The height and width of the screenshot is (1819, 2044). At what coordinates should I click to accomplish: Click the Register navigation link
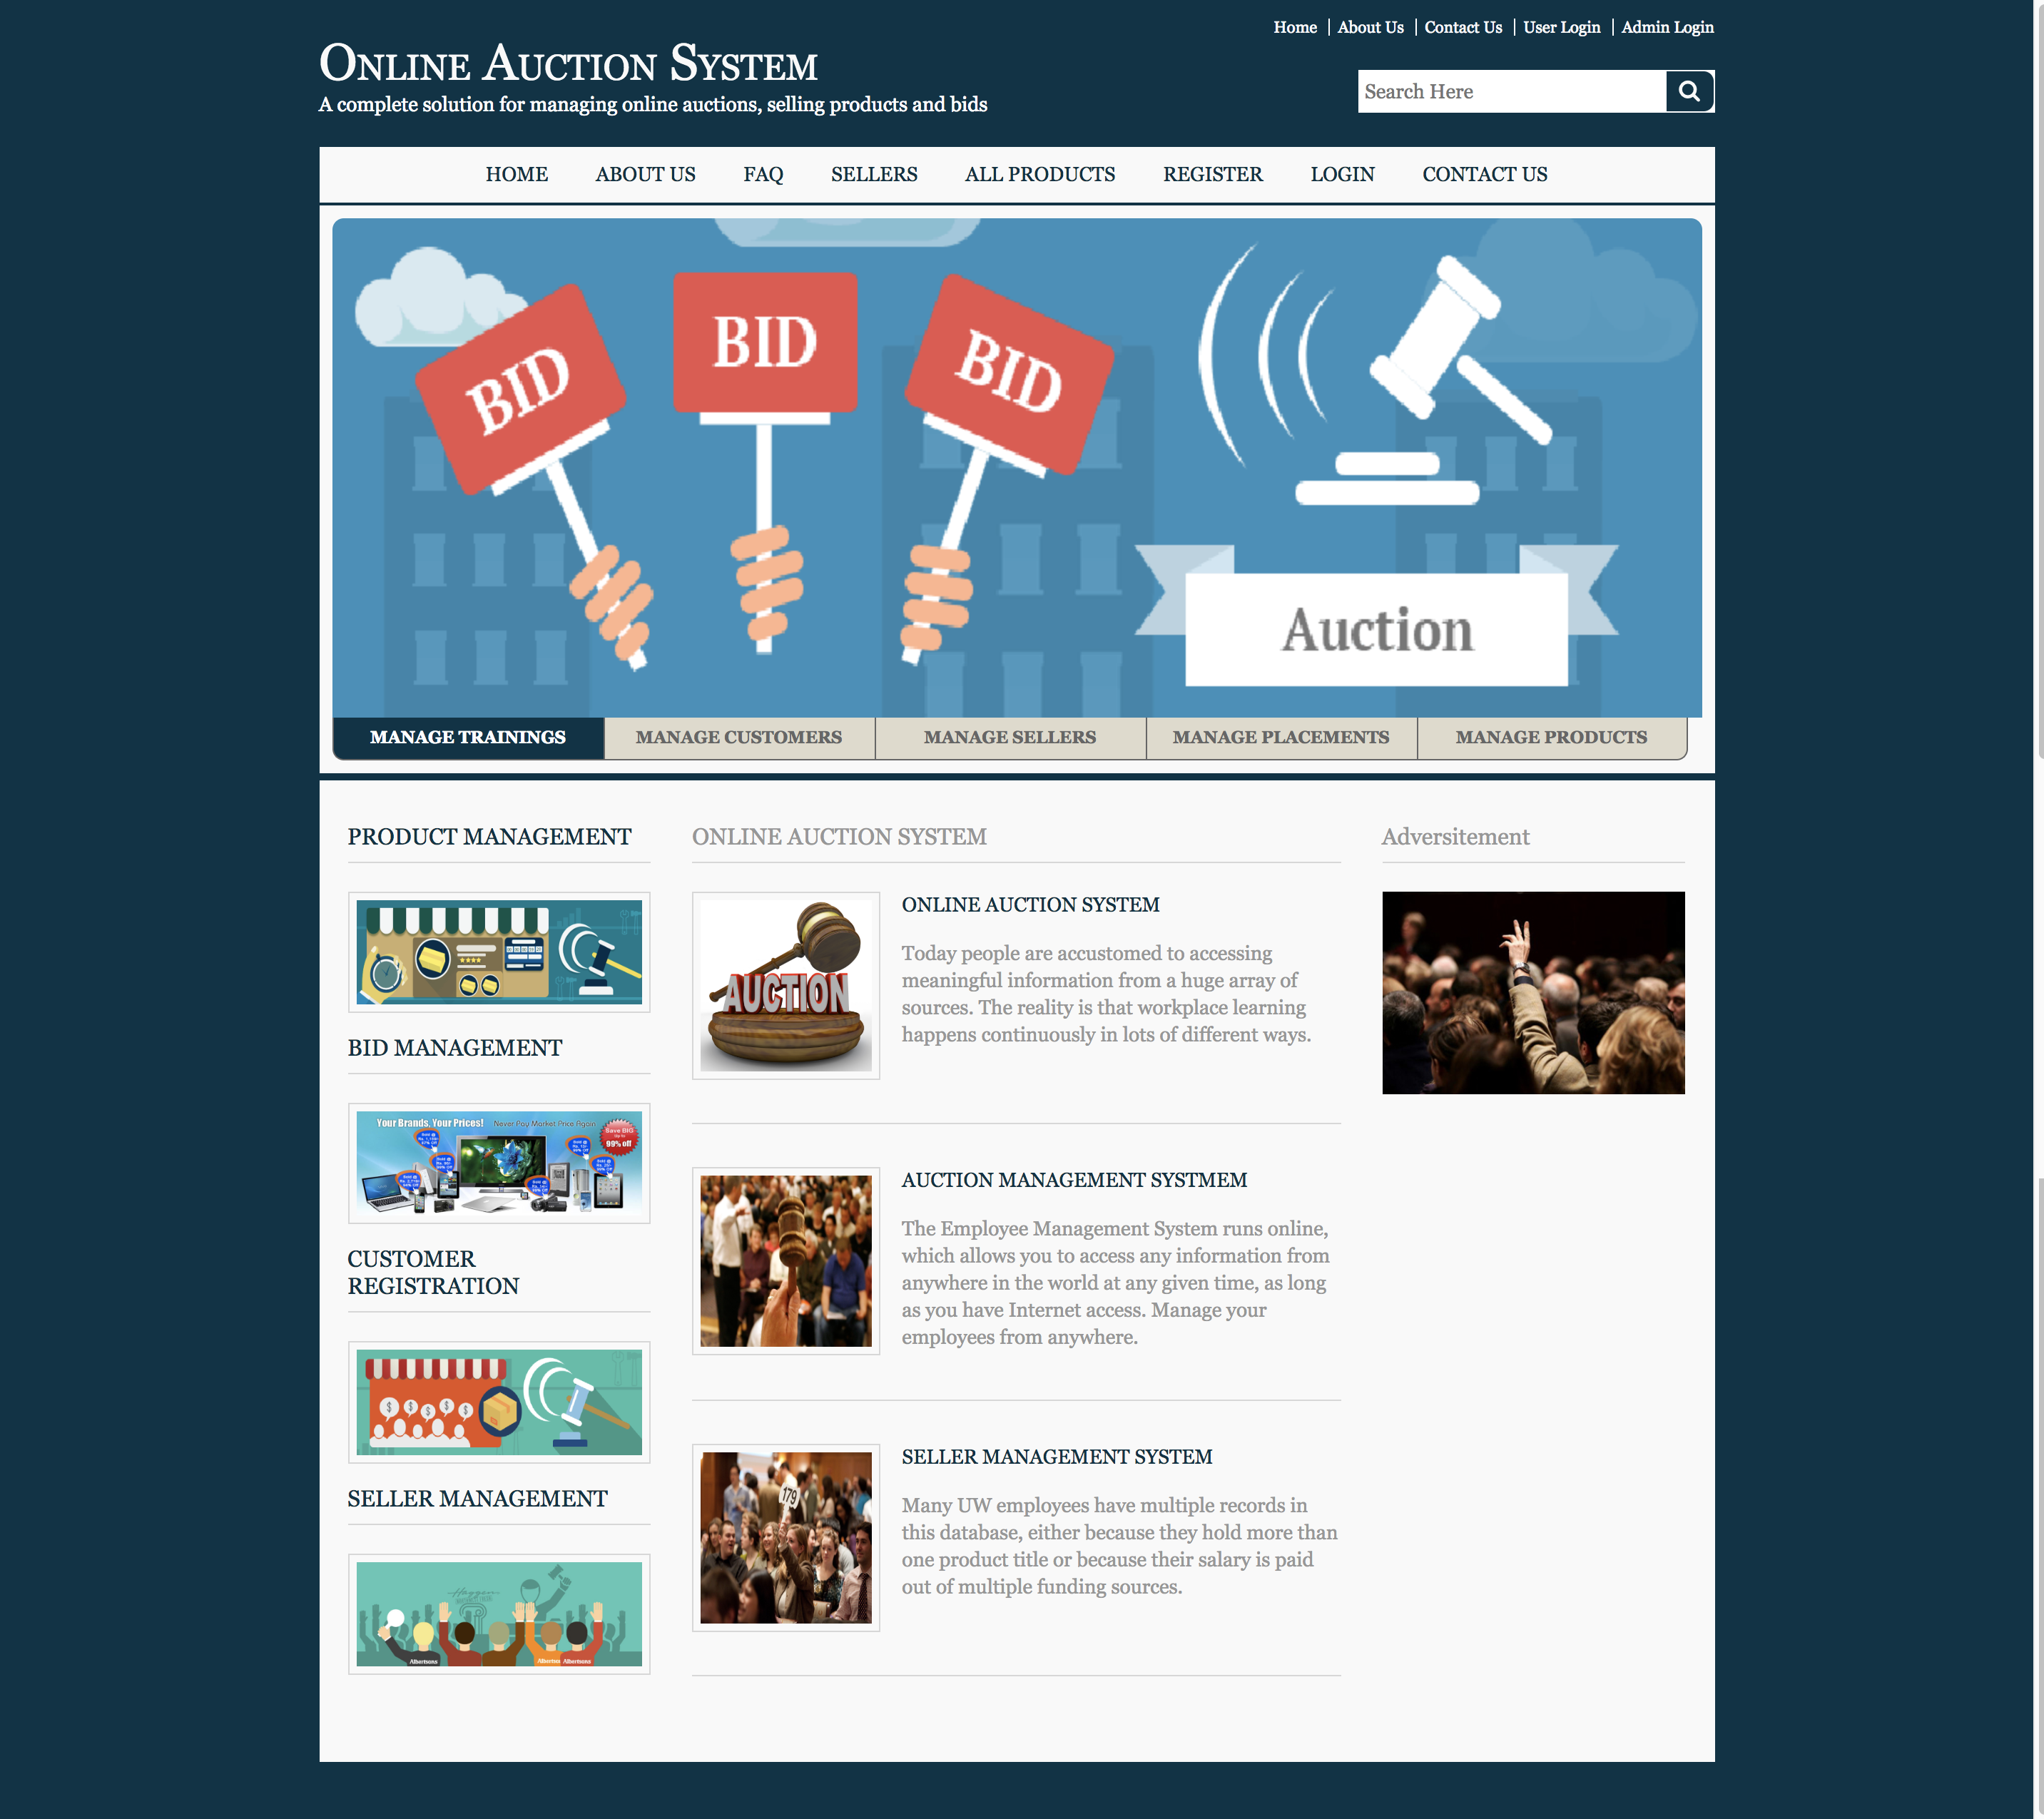coord(1211,174)
